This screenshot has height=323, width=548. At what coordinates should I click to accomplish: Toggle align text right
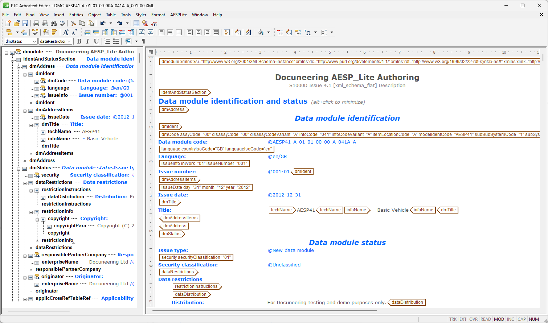click(x=207, y=32)
